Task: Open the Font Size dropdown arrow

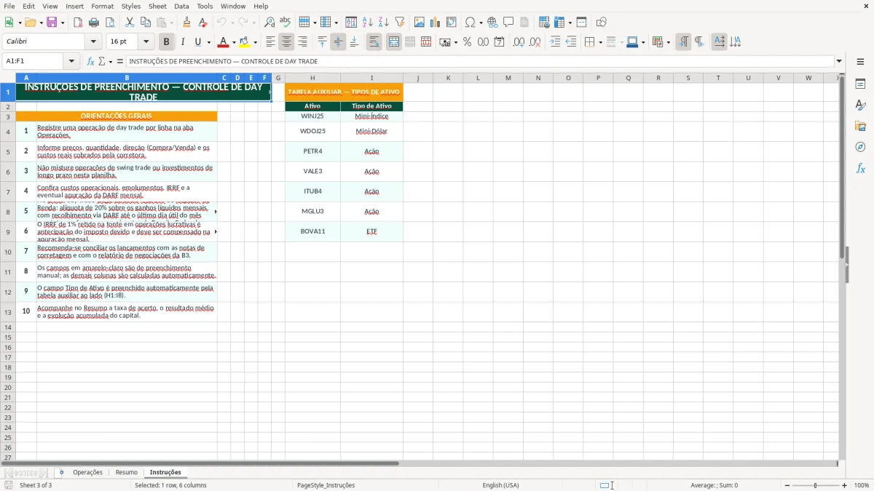Action: pos(146,42)
